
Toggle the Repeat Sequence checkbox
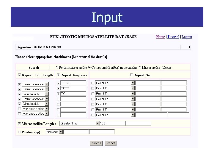coord(58,75)
